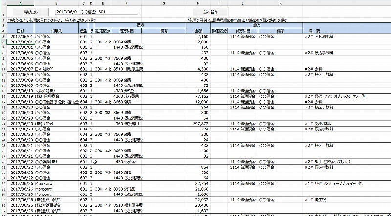The width and height of the screenshot is (391, 216).
Task: Select row 11 header
Action: (3, 69)
